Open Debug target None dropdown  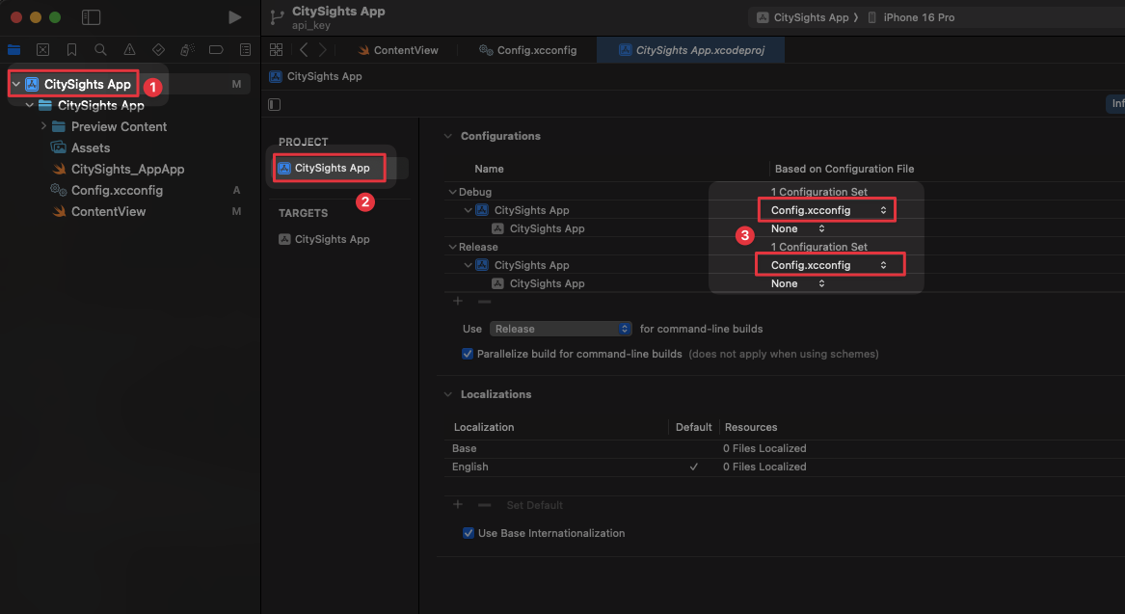(x=798, y=228)
